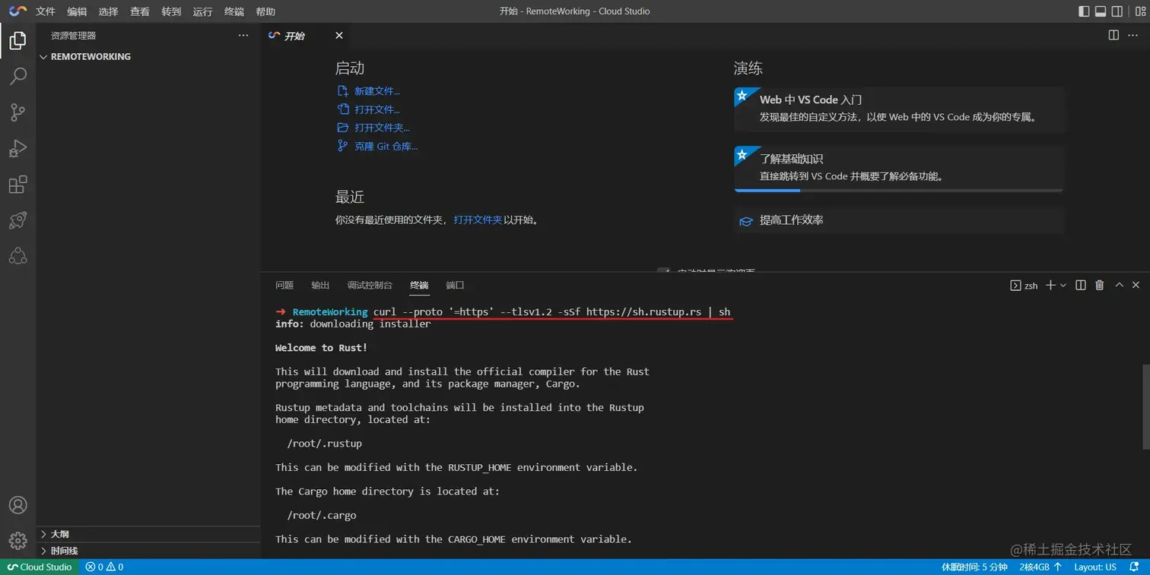1150x575 pixels.
Task: Click 打开文件夹 link in 最近 section
Action: (x=478, y=220)
